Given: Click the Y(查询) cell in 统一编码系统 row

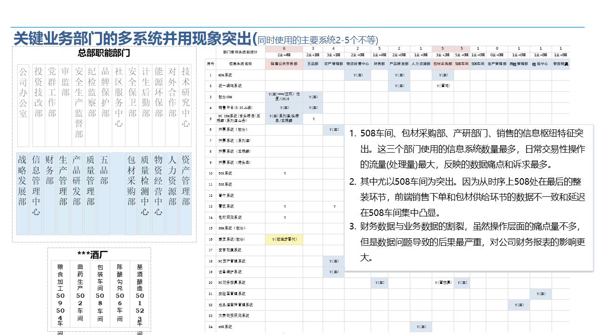Looking at the screenshot, I should point(443,86).
